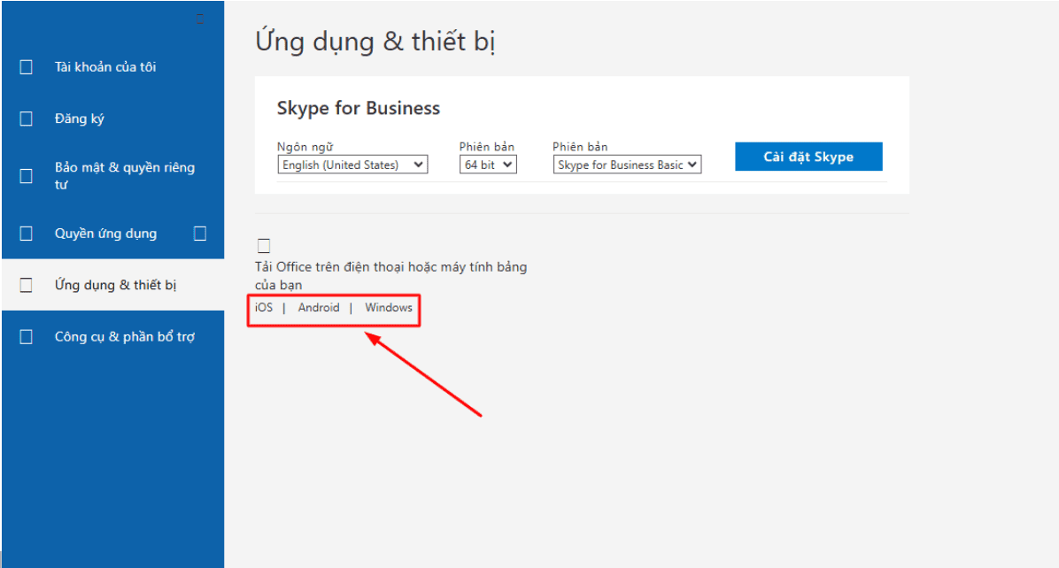Click icon beside Ứng dụng & thiết bị
Image resolution: width=1059 pixels, height=568 pixels.
click(27, 286)
